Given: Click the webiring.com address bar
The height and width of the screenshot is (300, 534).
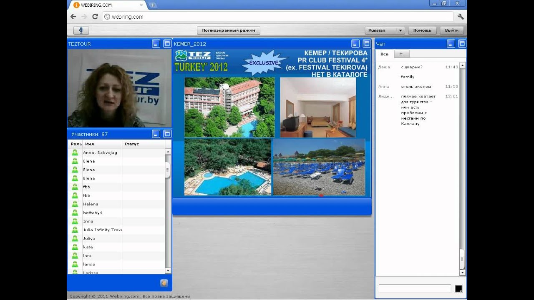Looking at the screenshot, I should 277,17.
